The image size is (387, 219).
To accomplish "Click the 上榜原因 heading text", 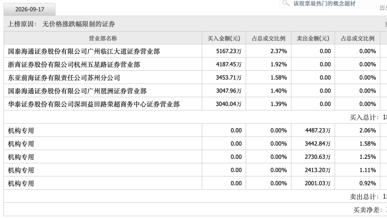I will tap(22, 24).
